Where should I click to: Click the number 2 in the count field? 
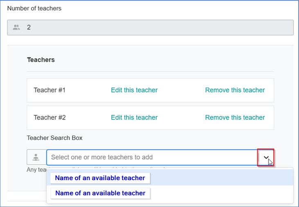[x=29, y=27]
